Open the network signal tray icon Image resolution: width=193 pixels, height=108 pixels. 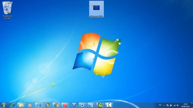(x=174, y=105)
